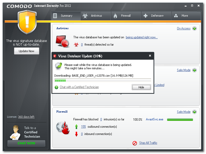Open the On Access antivirus mode link
Screen dimensions: 206x154
184,29
